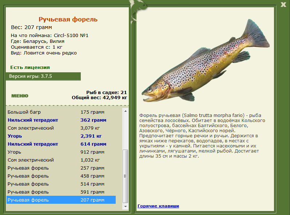The image size is (290, 215).
Task: Close the fish info window with X
Action: (283, 4)
